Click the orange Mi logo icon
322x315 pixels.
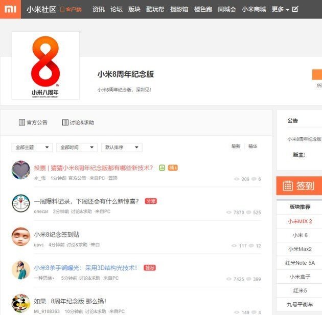coord(10,9)
